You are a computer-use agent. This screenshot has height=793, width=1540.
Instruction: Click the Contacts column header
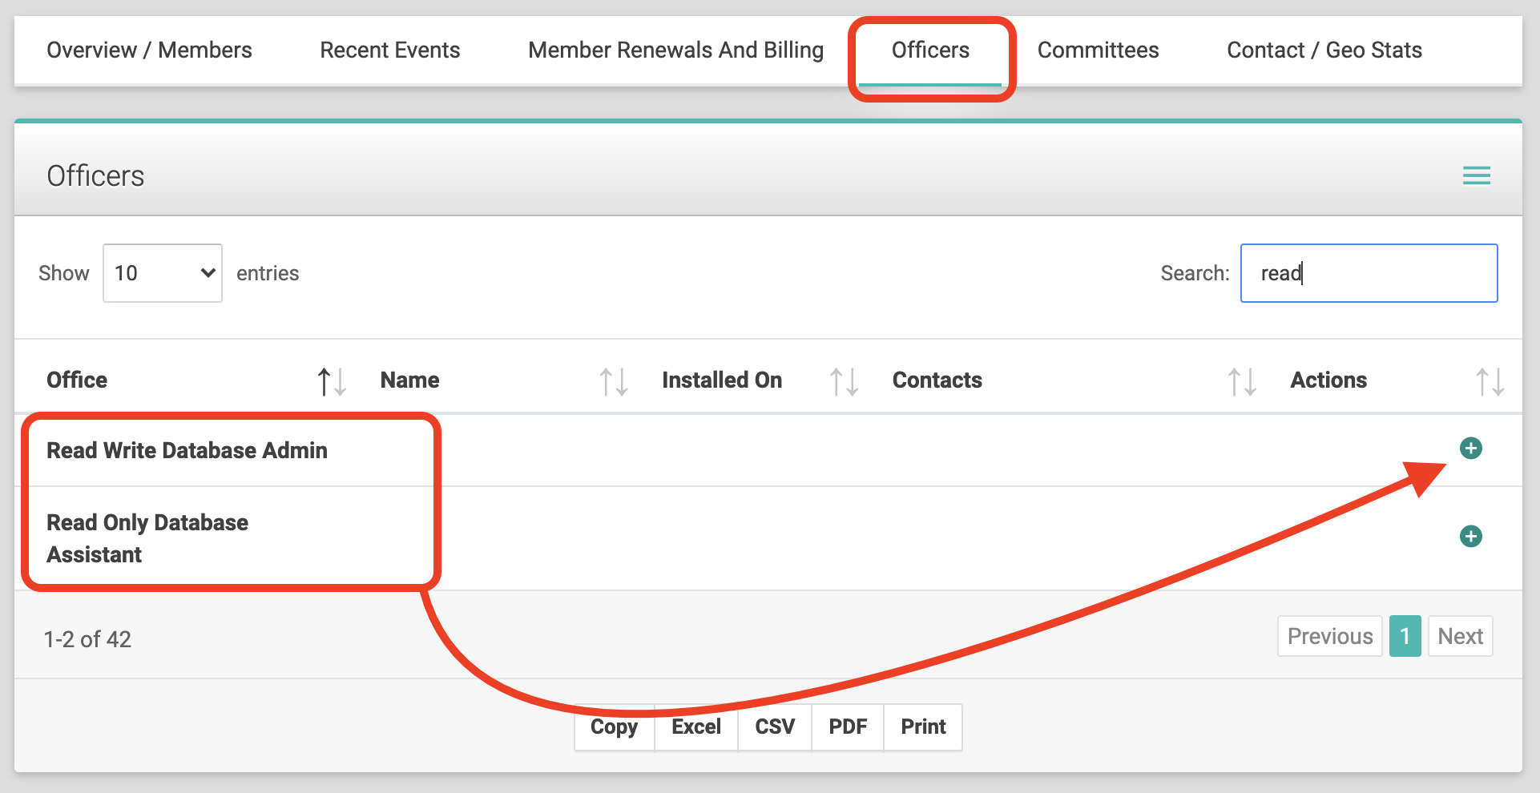(937, 380)
